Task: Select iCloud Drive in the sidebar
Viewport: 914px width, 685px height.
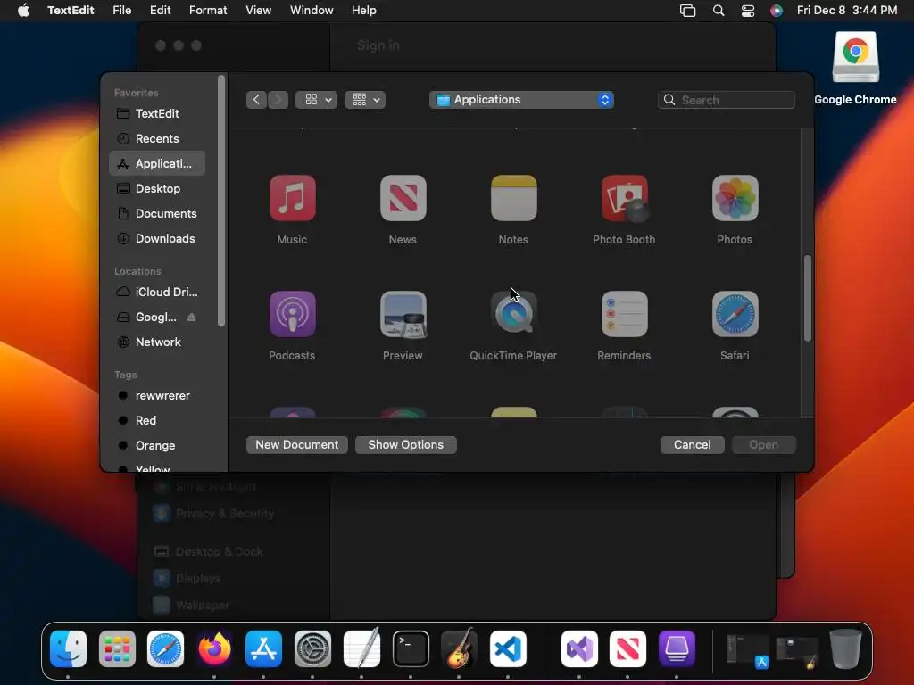Action: (x=157, y=292)
